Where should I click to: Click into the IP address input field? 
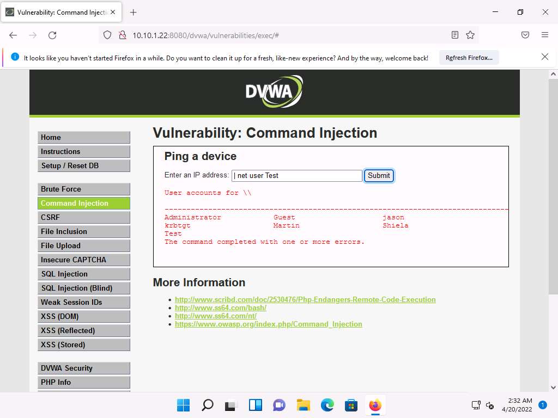point(296,175)
